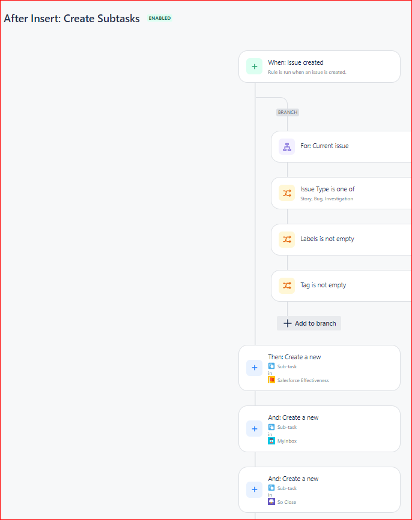Viewport: 412px width, 520px height.
Task: Open the Labels is not empty condition
Action: [x=342, y=239]
